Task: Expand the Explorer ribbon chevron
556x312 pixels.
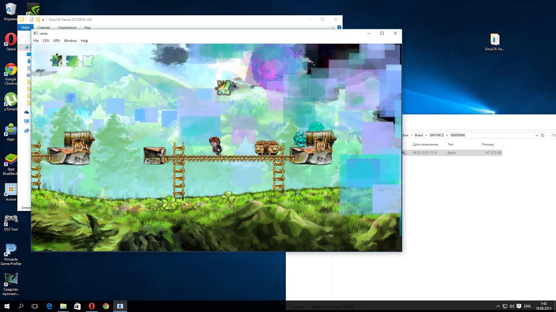Action: [333, 27]
